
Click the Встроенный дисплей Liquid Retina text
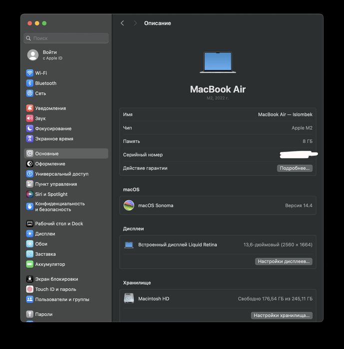177,245
